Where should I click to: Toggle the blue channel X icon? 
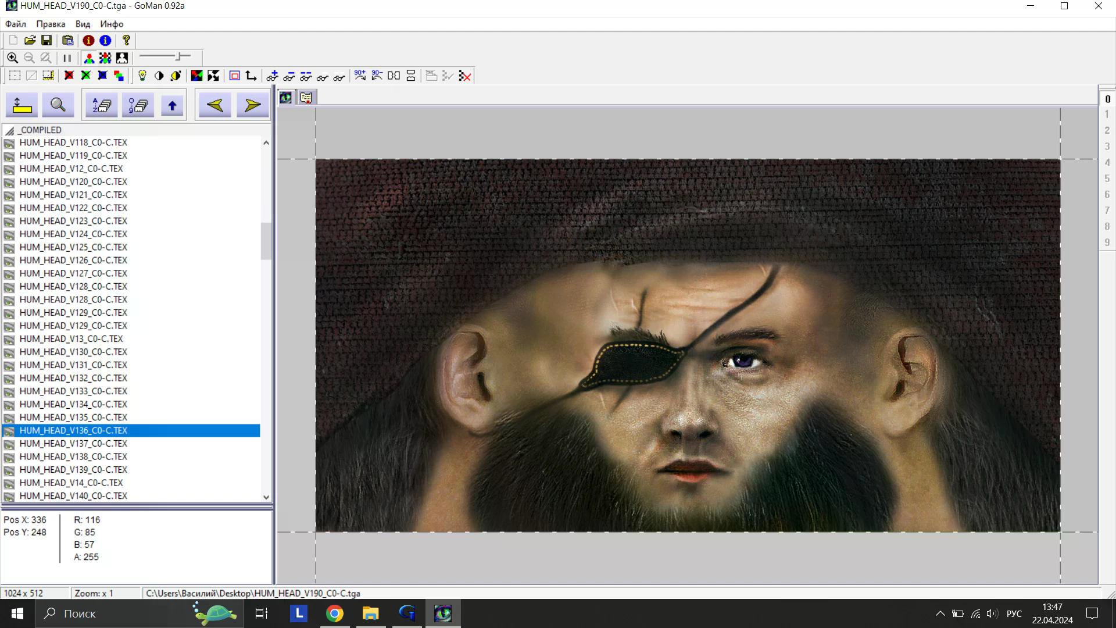point(102,76)
